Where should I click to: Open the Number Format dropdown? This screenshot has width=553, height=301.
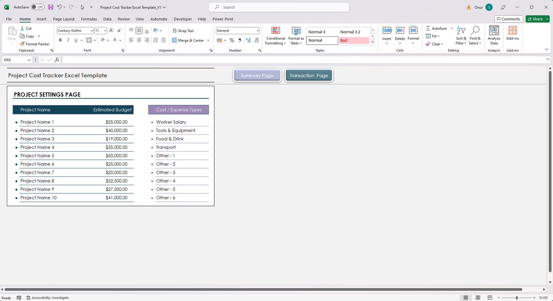click(x=258, y=30)
